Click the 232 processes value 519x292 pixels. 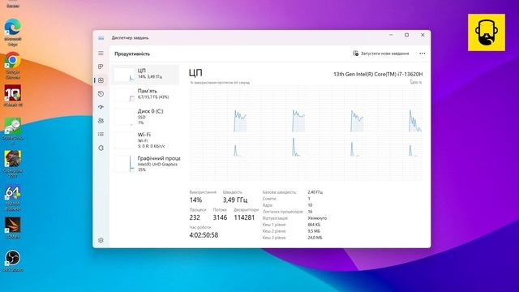pos(195,217)
